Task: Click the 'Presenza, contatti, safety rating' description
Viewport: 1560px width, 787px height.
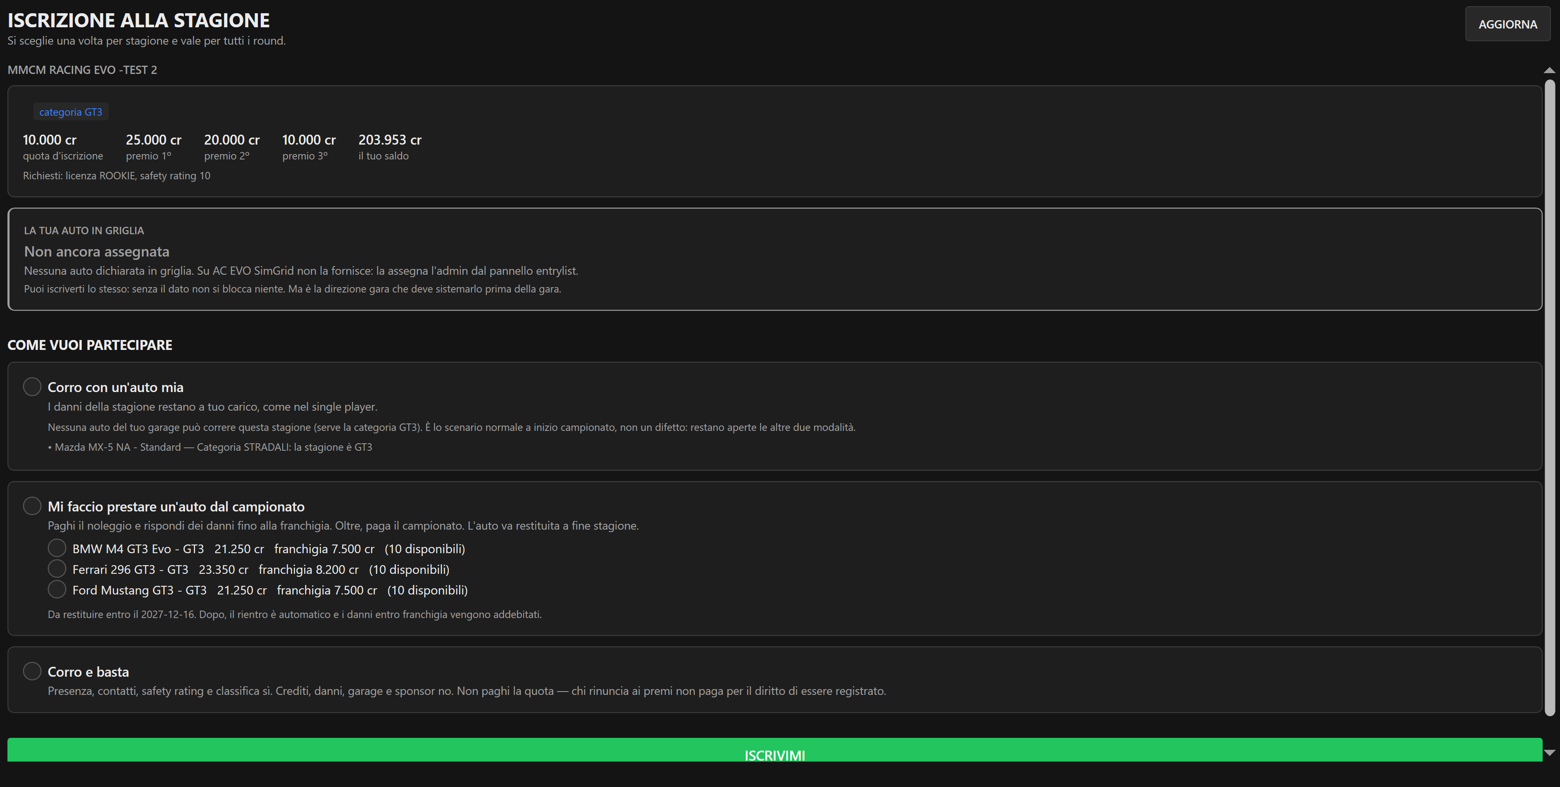Action: (467, 691)
